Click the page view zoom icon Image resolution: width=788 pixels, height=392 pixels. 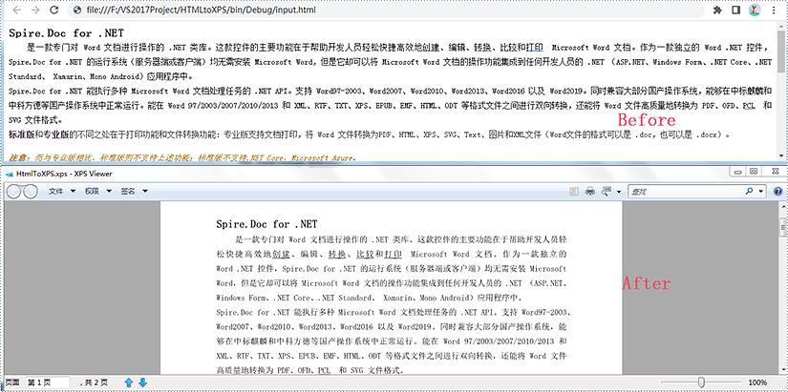(x=607, y=191)
